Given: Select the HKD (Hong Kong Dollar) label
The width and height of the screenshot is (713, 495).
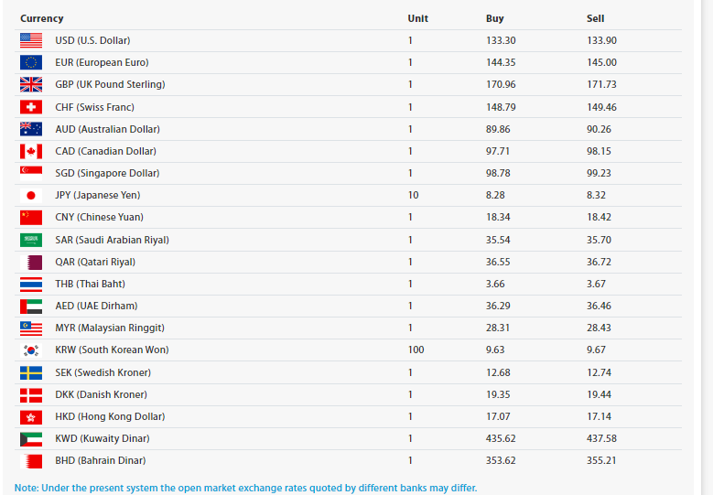Looking at the screenshot, I should click(x=110, y=416).
